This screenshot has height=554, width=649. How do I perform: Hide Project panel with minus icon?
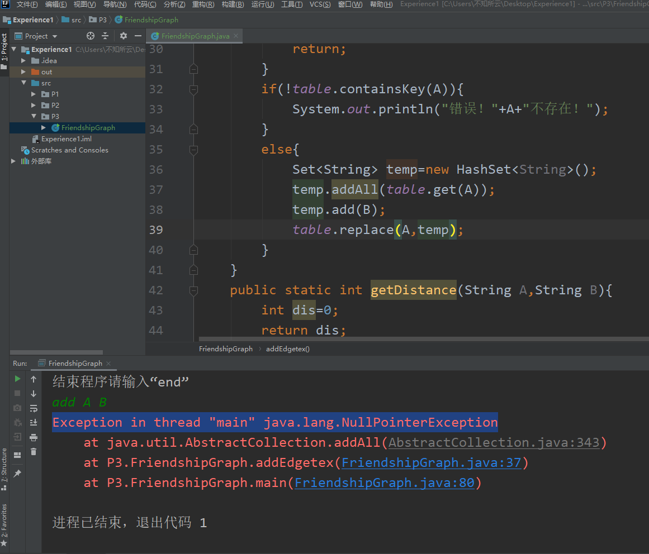coord(138,36)
